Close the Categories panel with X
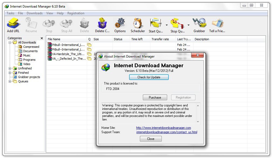This screenshot has height=158, width=272. click(42, 38)
